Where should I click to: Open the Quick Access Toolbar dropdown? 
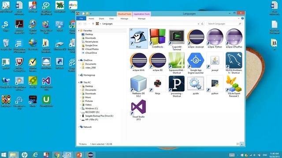pos(91,14)
